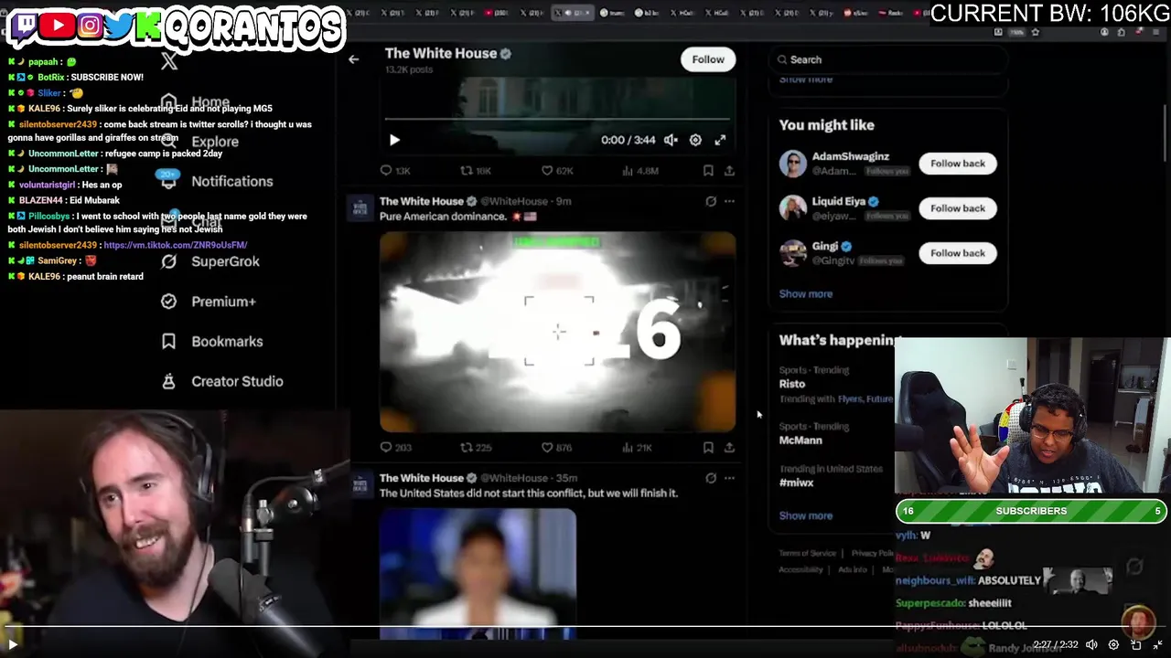The image size is (1171, 658).
Task: Follow back Gingi
Action: pos(958,253)
